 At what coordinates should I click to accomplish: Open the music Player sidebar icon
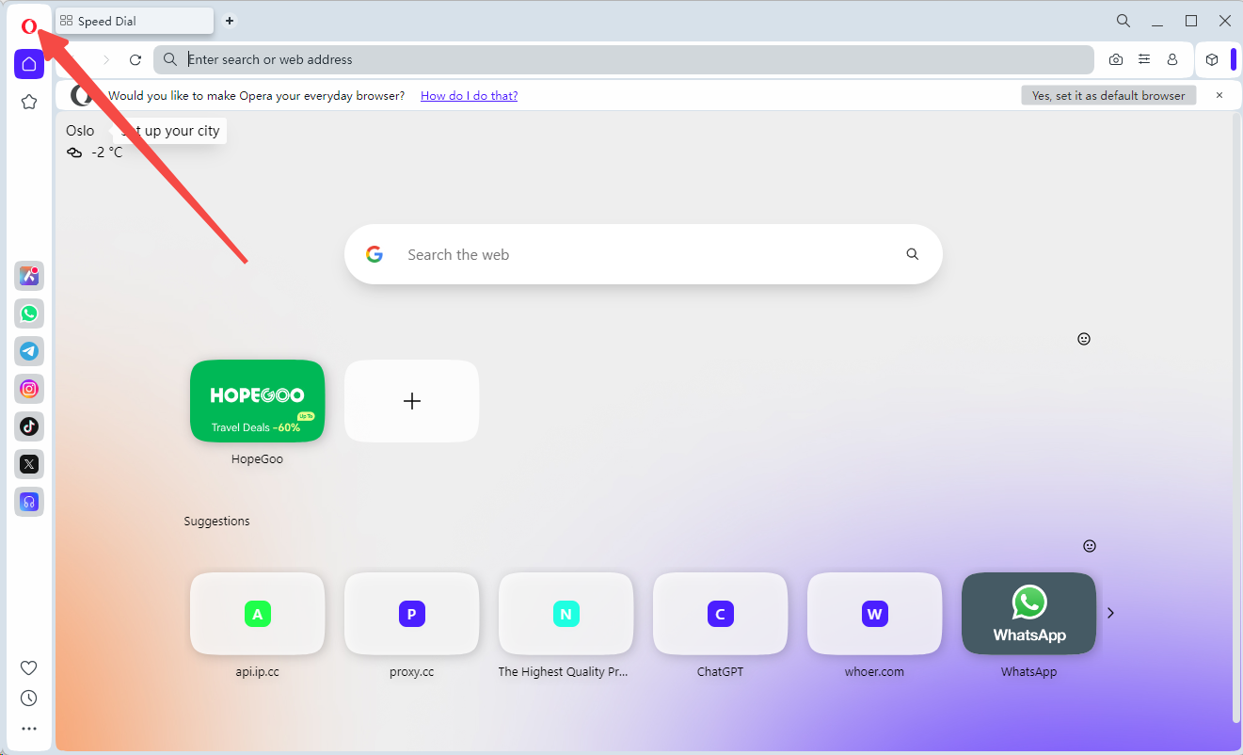(29, 502)
